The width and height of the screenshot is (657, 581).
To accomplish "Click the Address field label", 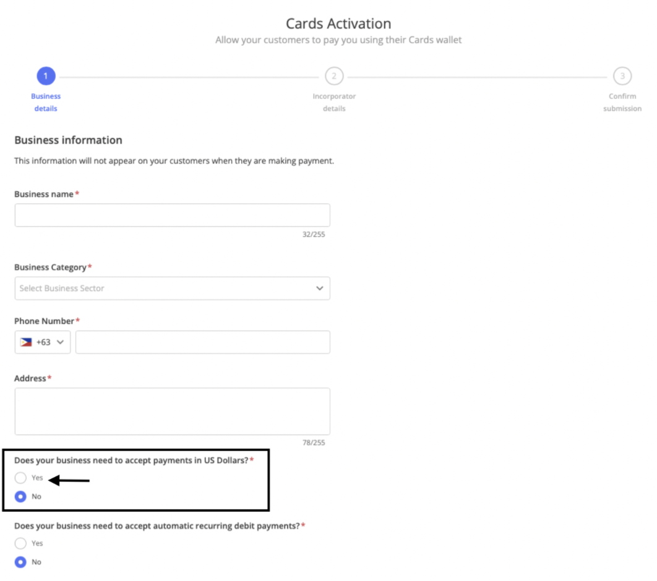I will pyautogui.click(x=30, y=378).
